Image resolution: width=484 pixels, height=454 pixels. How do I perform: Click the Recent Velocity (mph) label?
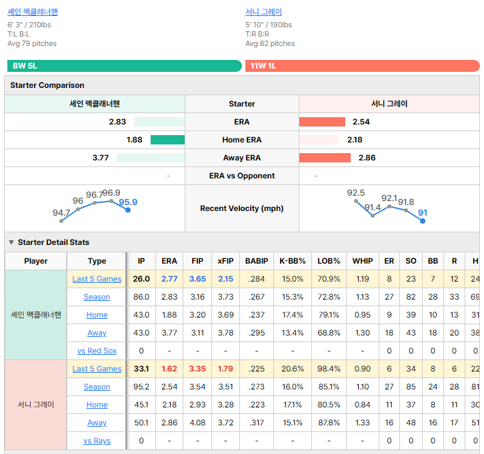(242, 208)
